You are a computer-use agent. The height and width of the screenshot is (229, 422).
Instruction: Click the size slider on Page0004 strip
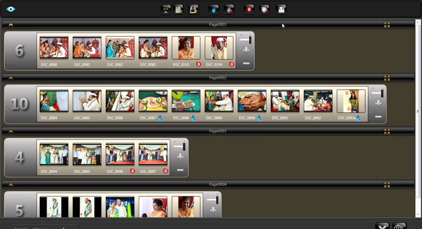(x=213, y=199)
